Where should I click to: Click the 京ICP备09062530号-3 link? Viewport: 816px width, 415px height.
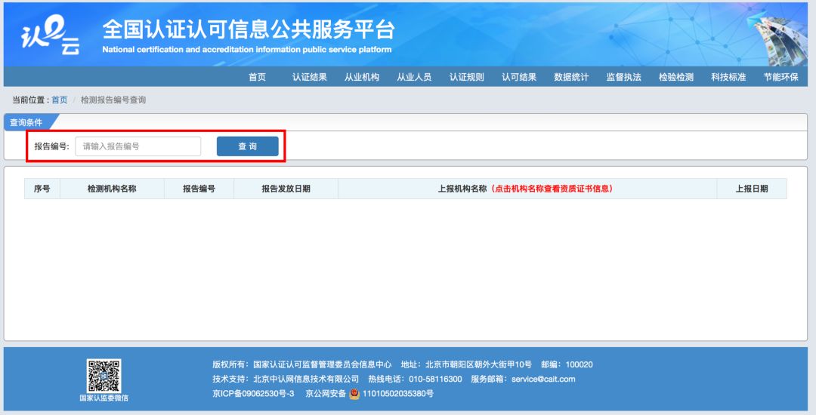[x=253, y=394]
